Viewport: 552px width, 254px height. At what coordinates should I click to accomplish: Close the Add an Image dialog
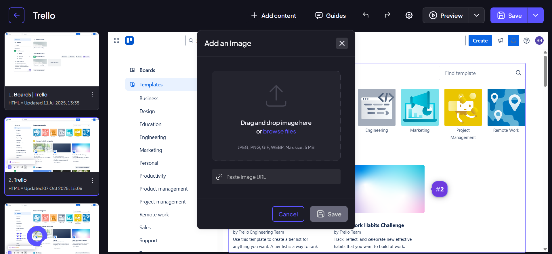(x=342, y=43)
